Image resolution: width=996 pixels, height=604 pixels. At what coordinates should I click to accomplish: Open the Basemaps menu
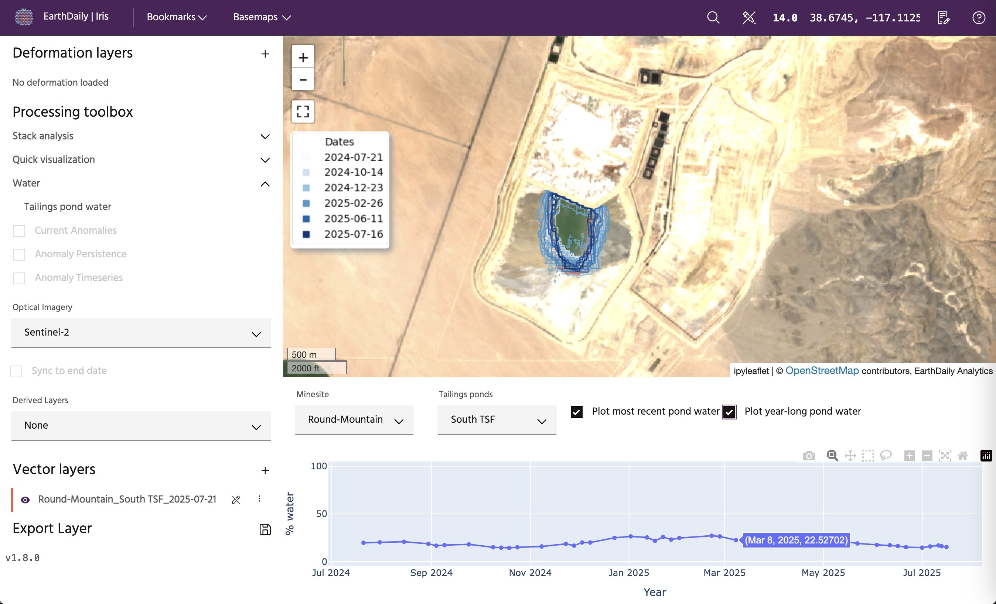coord(262,17)
